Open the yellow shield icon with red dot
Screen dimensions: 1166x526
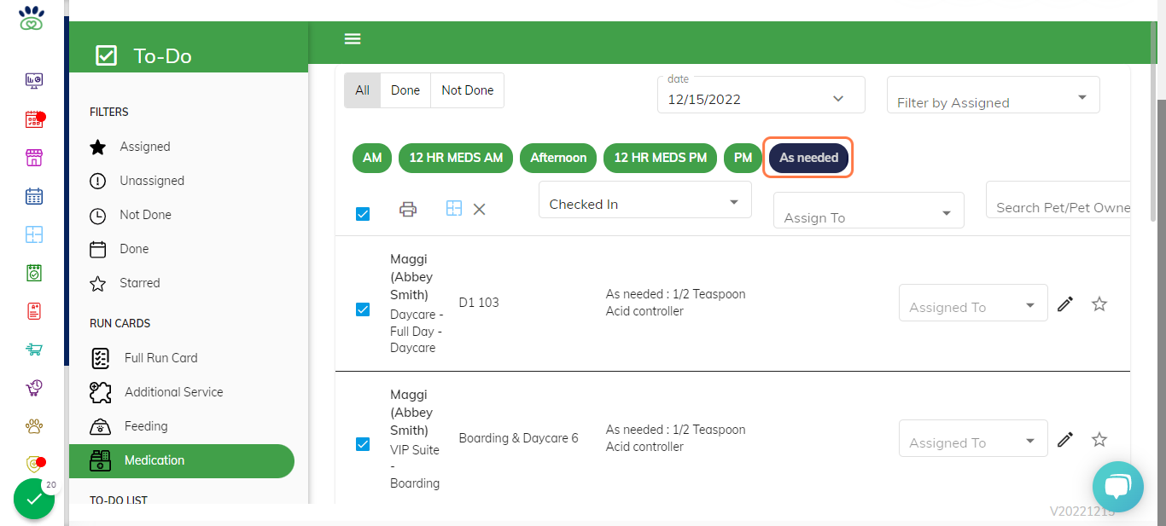[x=34, y=464]
